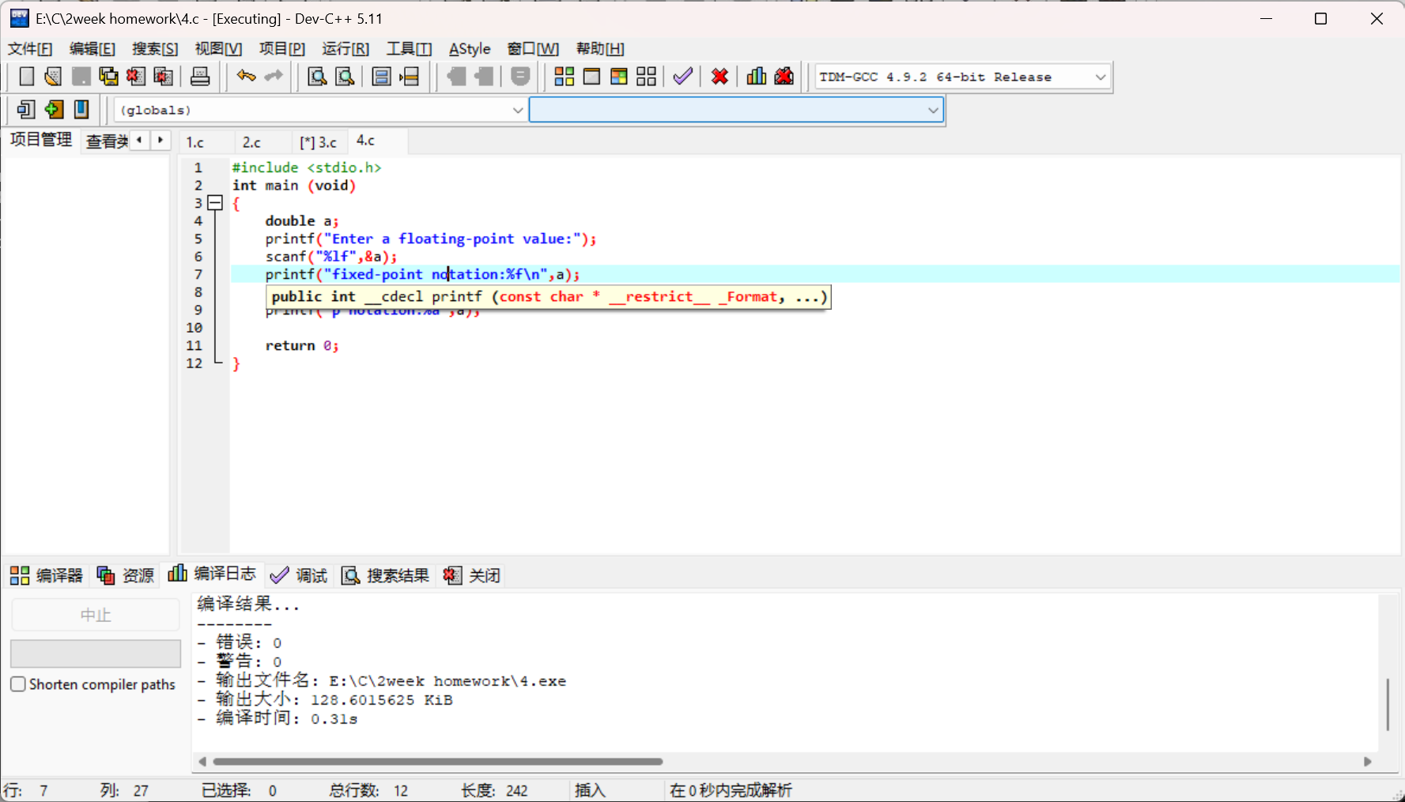
Task: Show the 项目管理 side panel tab
Action: coord(40,140)
